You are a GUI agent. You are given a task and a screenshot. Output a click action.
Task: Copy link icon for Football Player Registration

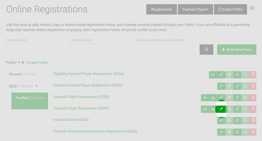point(237,109)
